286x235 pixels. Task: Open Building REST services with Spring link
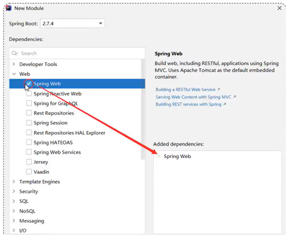pyautogui.click(x=188, y=104)
